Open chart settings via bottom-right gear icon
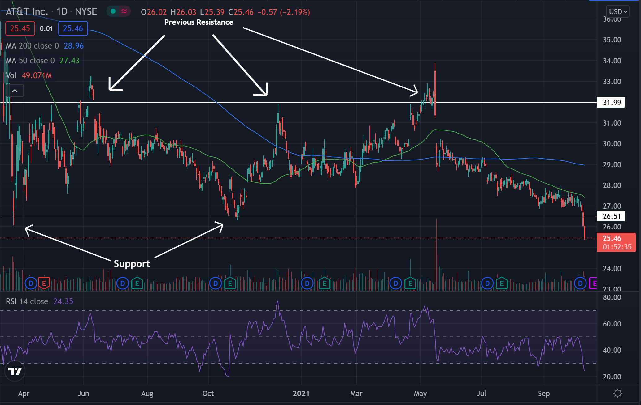Screen dimensions: 641x405 click(617, 393)
